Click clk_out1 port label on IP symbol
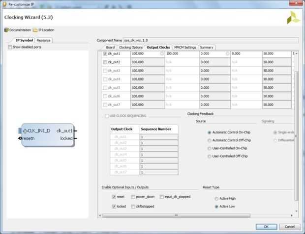 pos(64,131)
